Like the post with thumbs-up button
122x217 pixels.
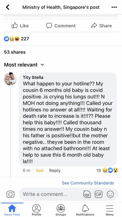[20, 26]
